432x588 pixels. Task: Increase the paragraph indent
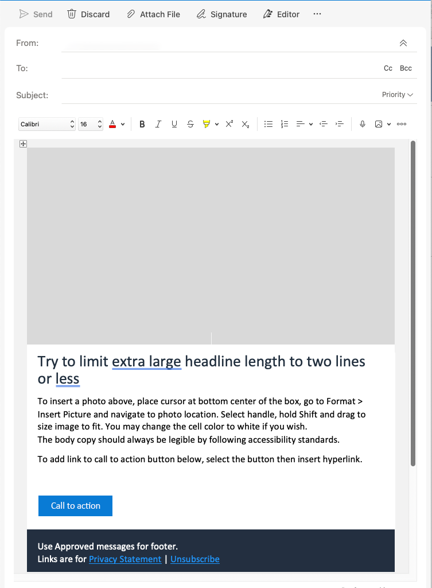pos(340,124)
